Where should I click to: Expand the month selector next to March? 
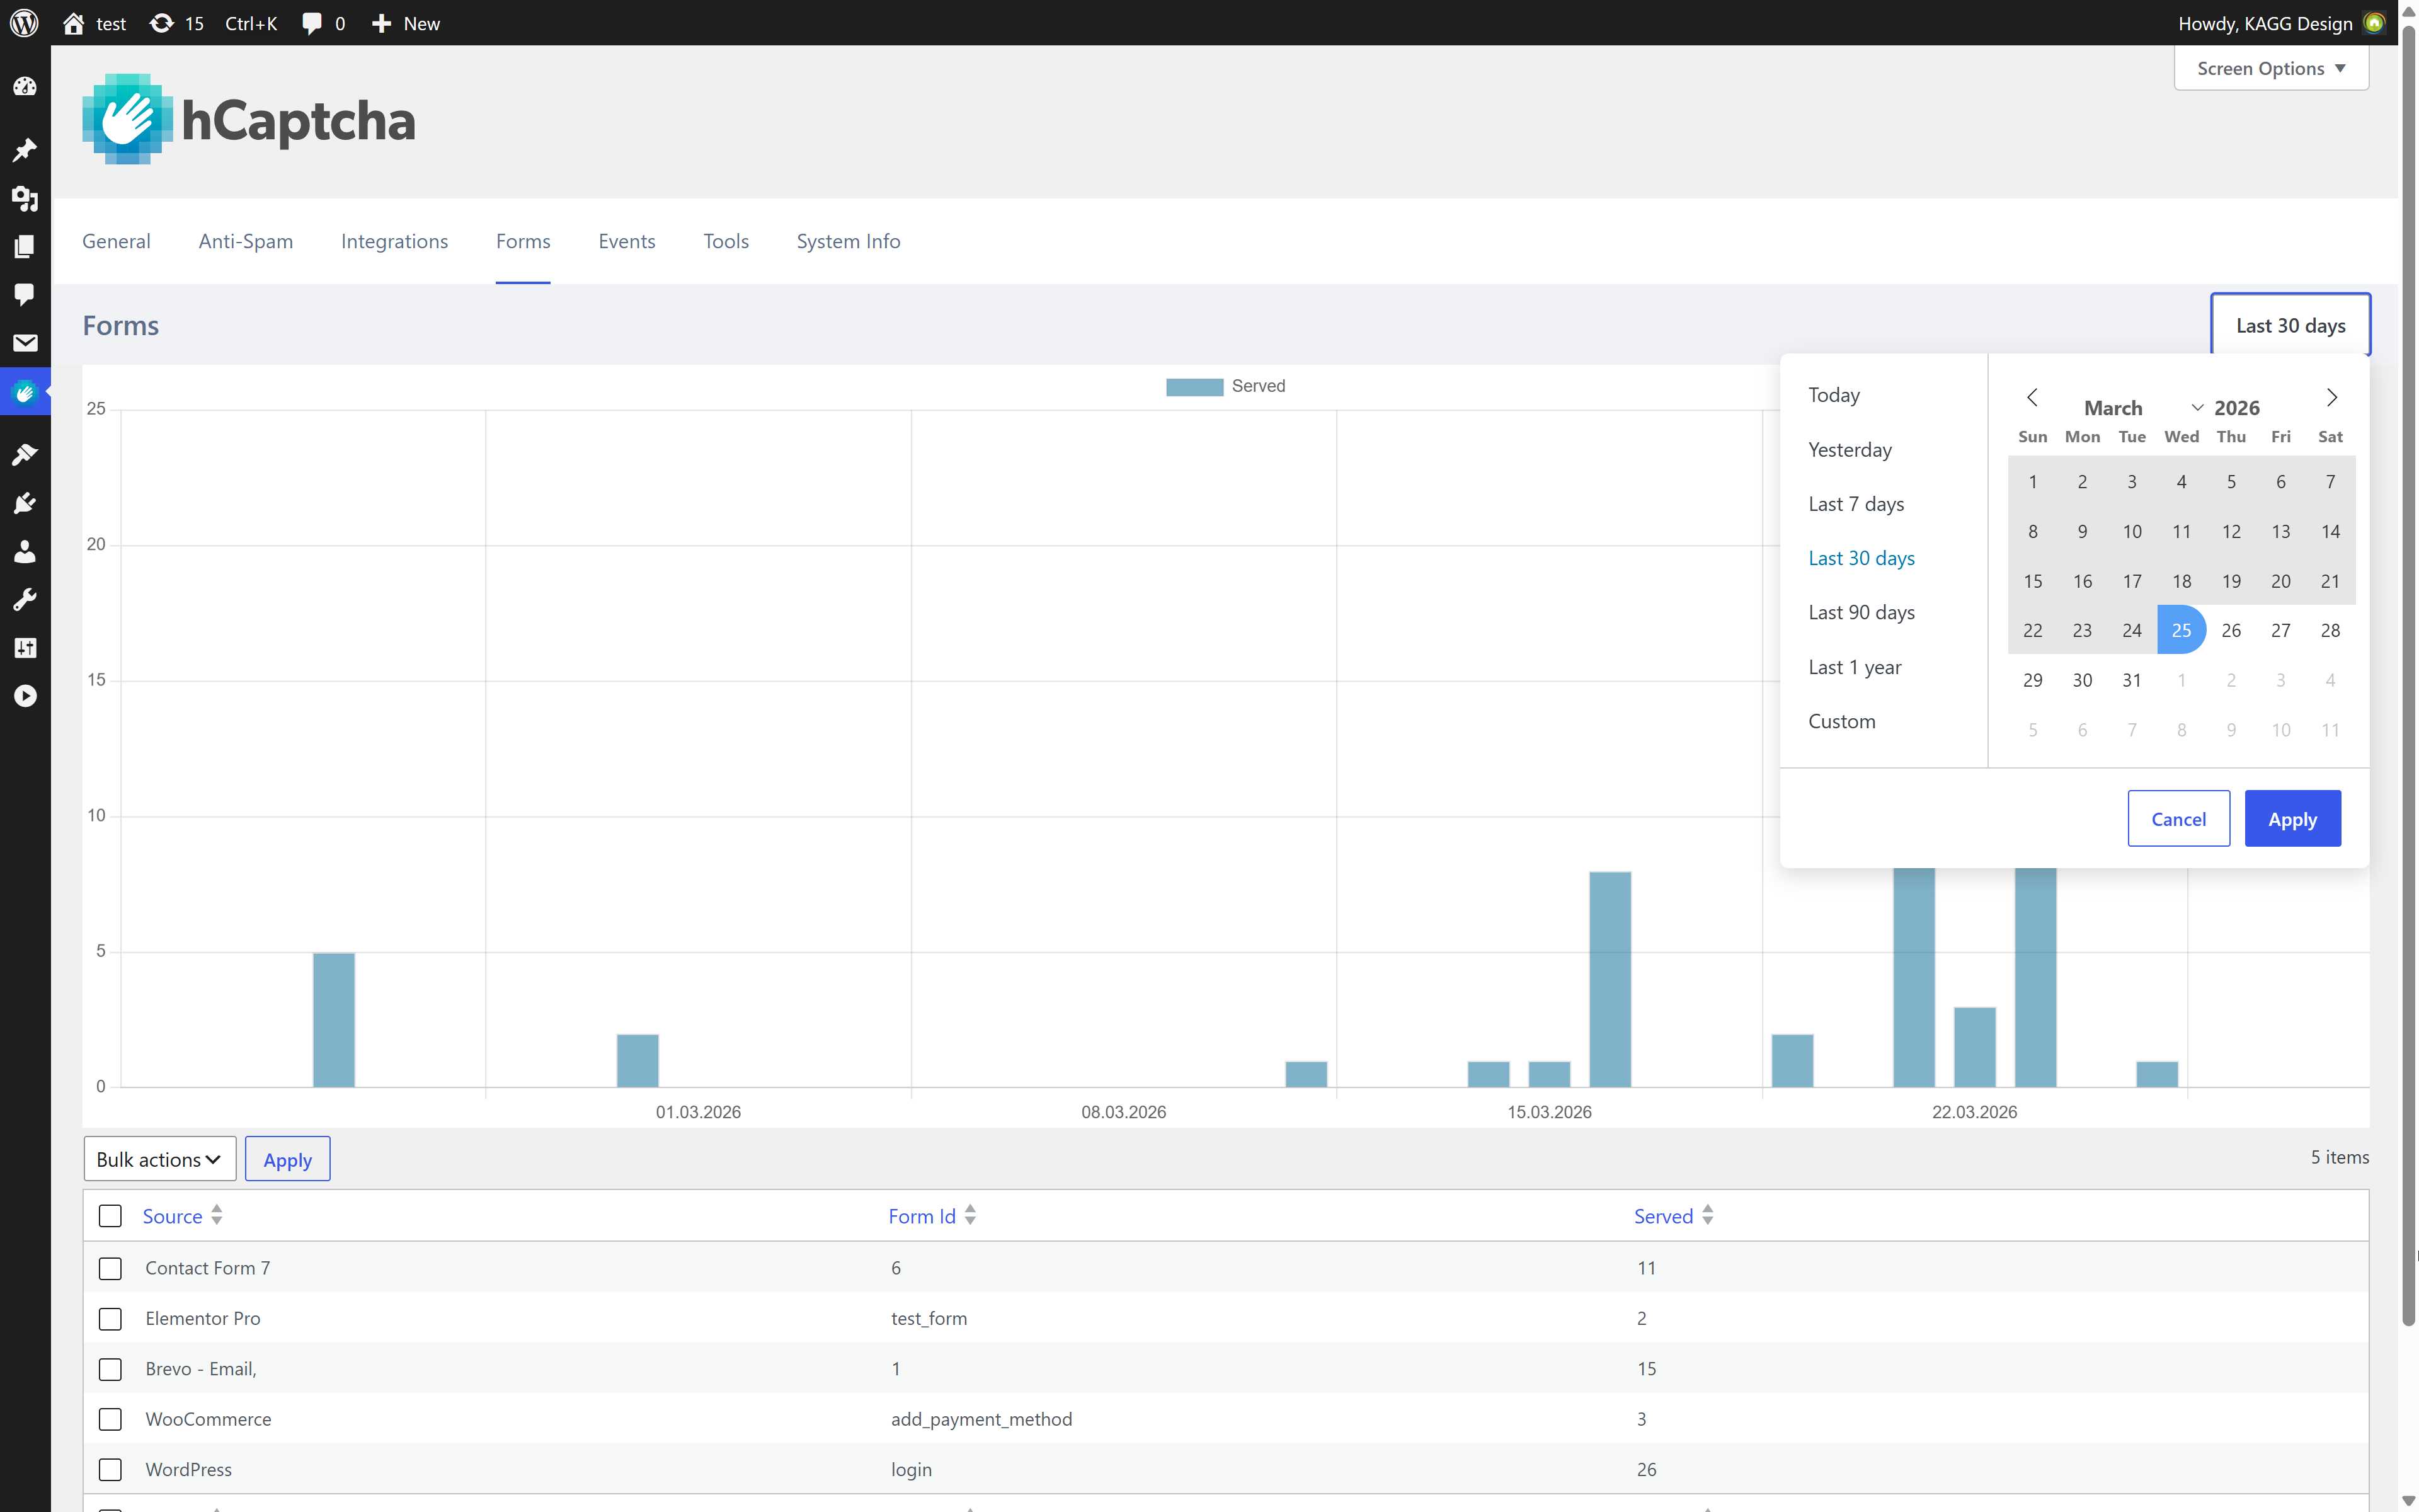click(x=2197, y=407)
